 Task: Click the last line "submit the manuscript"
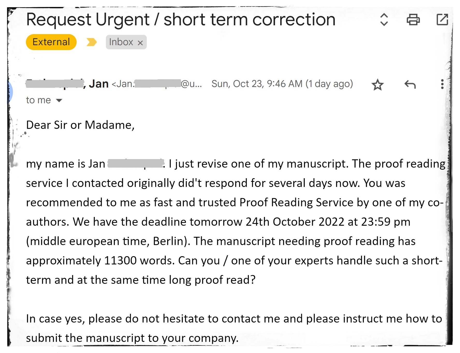132,338
